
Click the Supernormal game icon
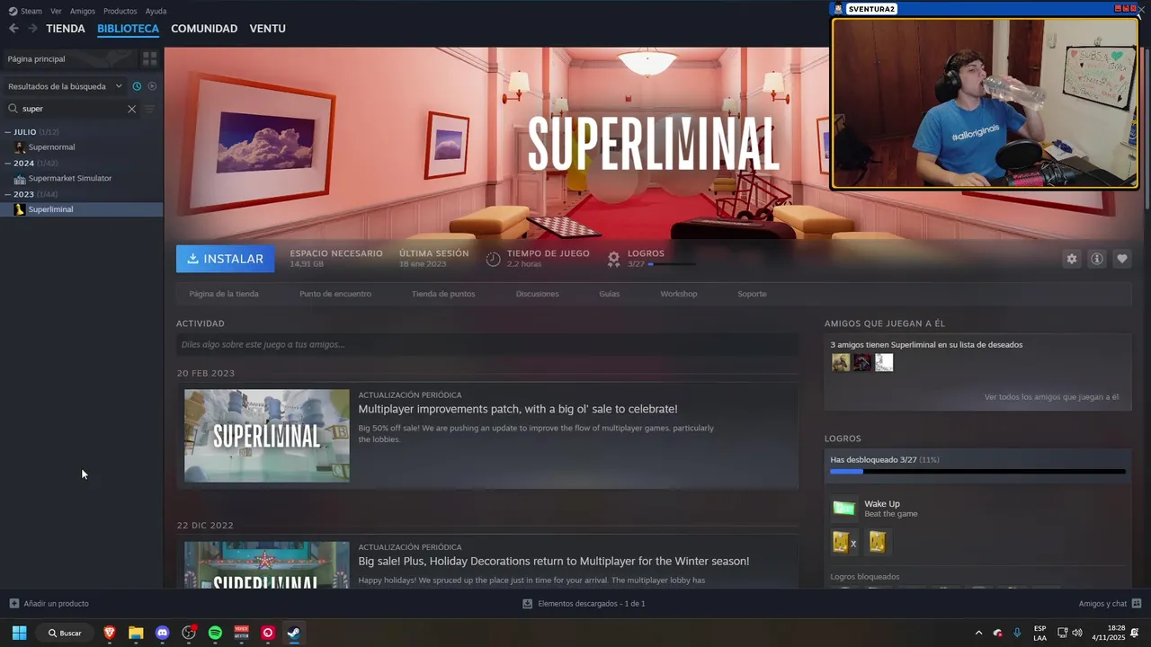[x=20, y=147]
